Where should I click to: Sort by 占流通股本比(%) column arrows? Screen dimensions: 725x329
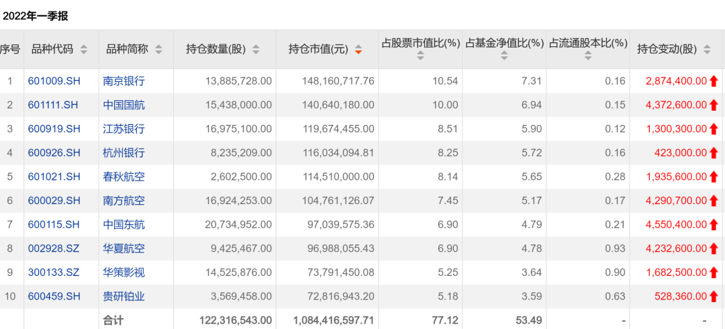[x=587, y=56]
